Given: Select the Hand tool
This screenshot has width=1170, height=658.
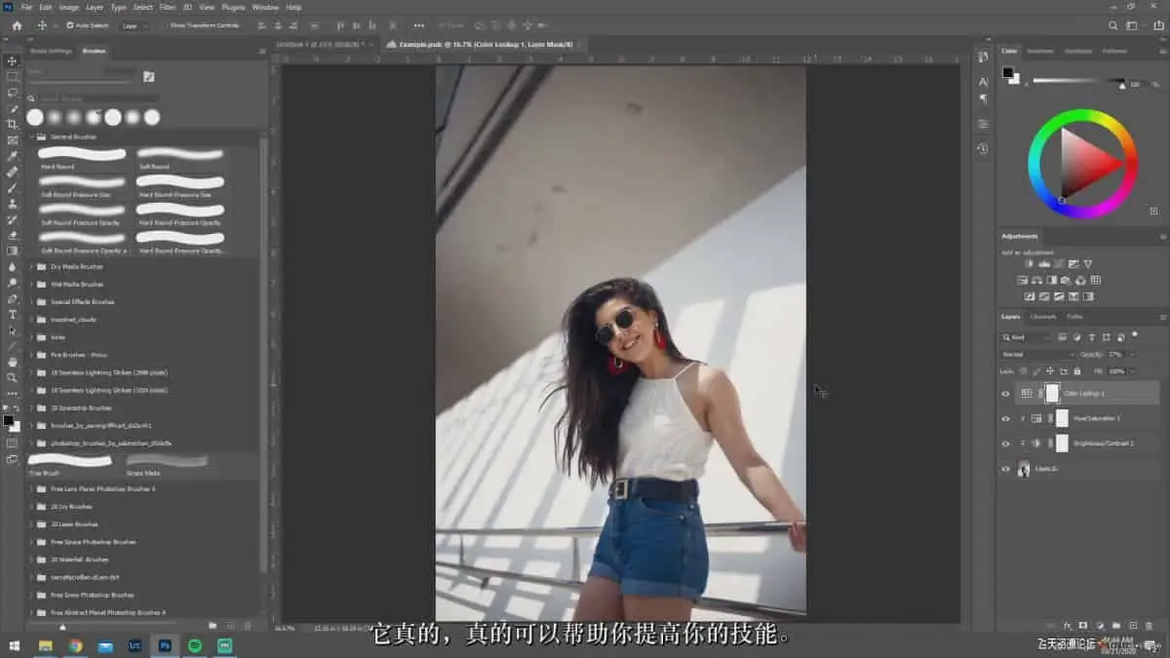Looking at the screenshot, I should (13, 362).
